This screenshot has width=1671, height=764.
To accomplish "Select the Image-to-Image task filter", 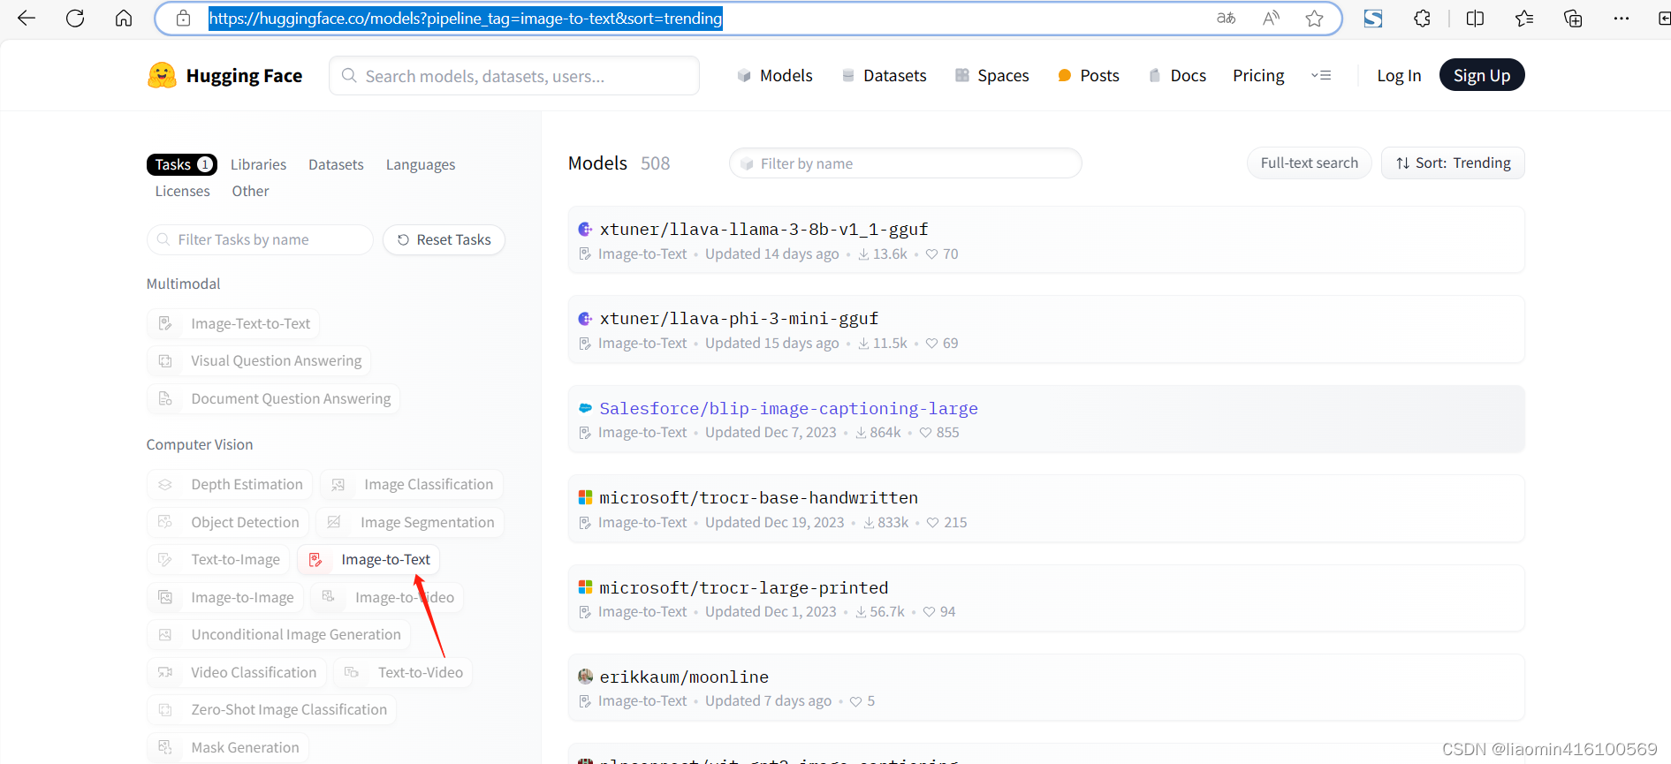I will [x=225, y=597].
